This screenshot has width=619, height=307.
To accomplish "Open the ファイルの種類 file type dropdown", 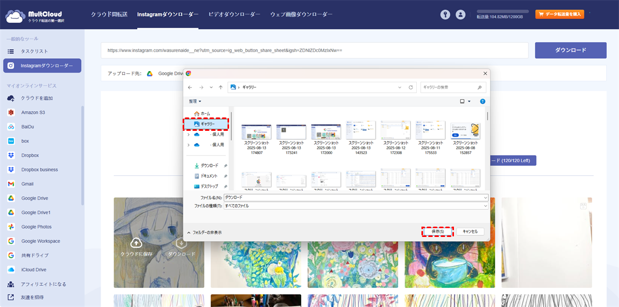I will pyautogui.click(x=356, y=206).
